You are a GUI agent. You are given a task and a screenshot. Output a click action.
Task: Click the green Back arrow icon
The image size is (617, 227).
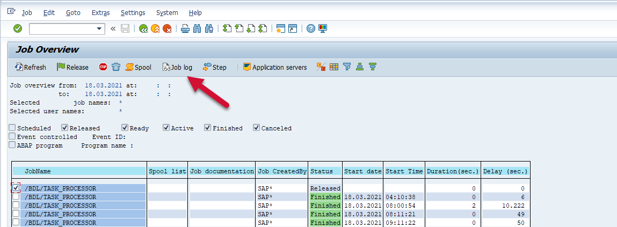click(143, 28)
